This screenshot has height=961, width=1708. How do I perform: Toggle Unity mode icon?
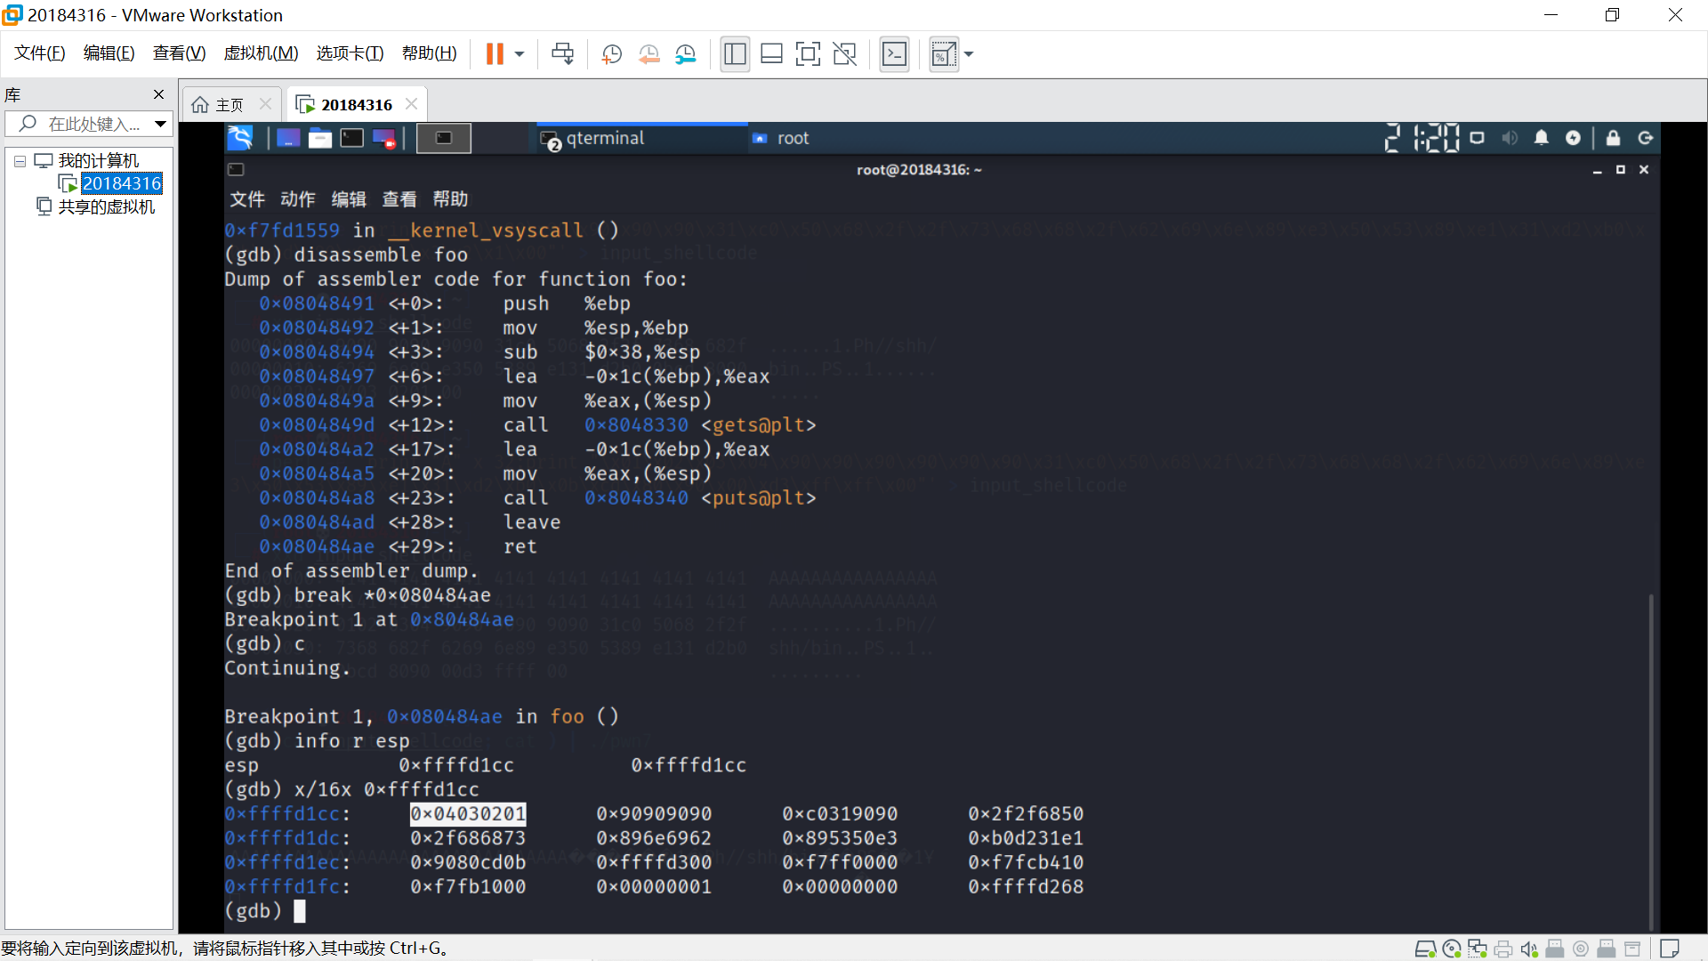844,54
